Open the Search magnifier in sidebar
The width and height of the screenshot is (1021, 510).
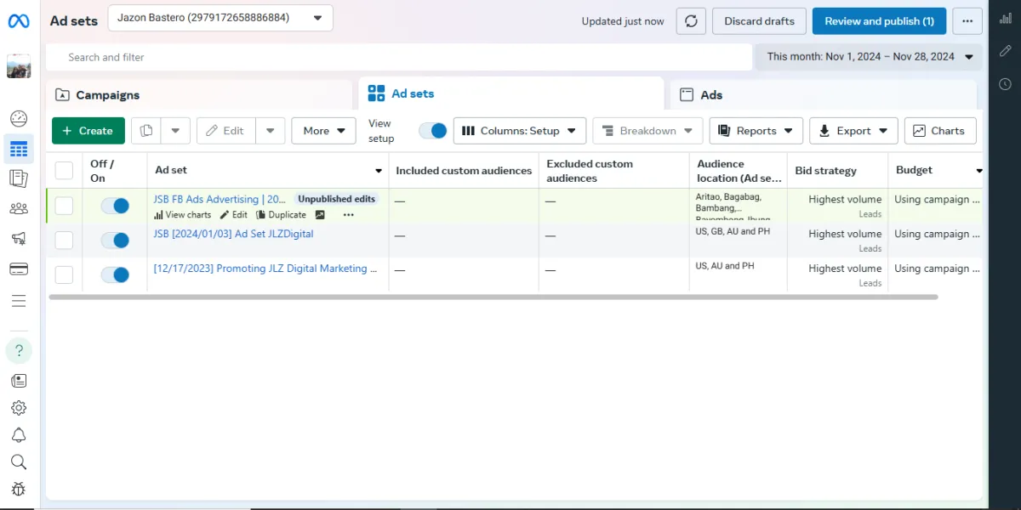click(19, 462)
